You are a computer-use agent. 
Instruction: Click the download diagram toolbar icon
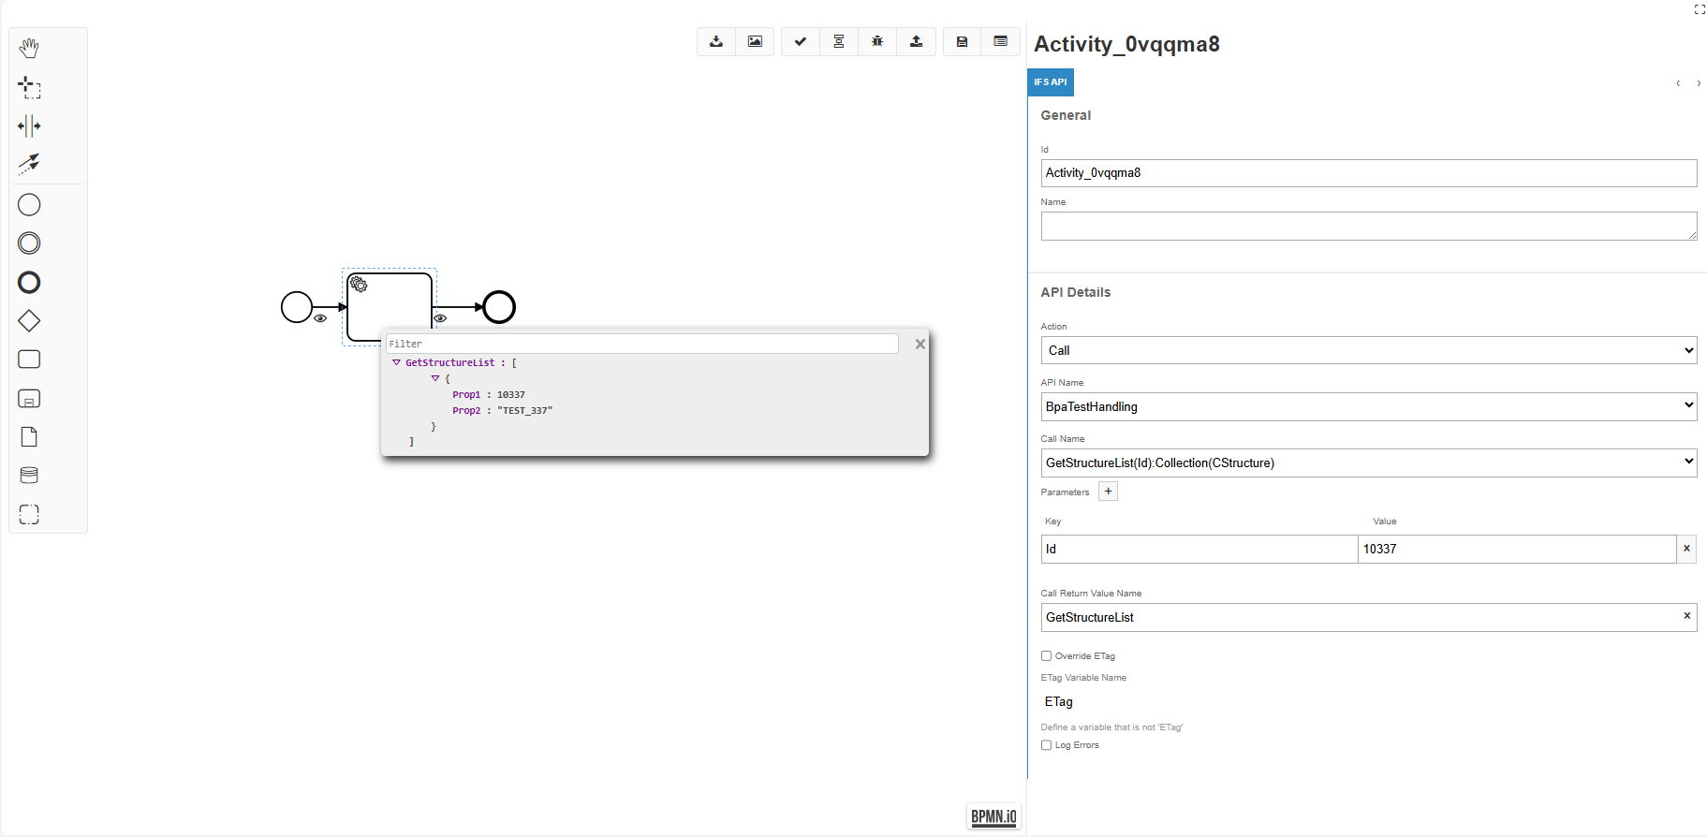(716, 41)
